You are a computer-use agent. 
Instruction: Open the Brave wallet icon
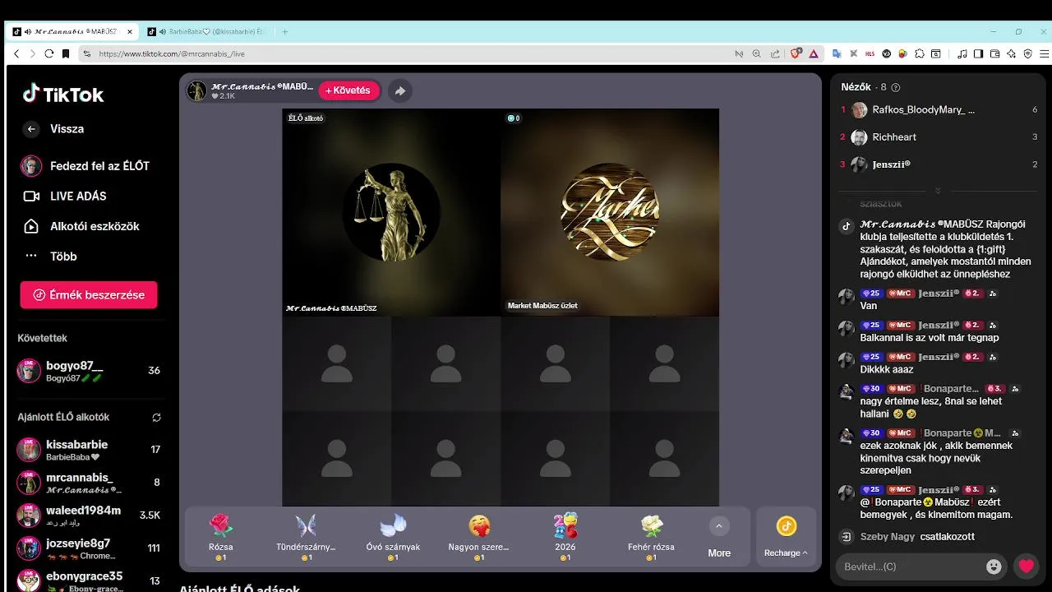(994, 53)
